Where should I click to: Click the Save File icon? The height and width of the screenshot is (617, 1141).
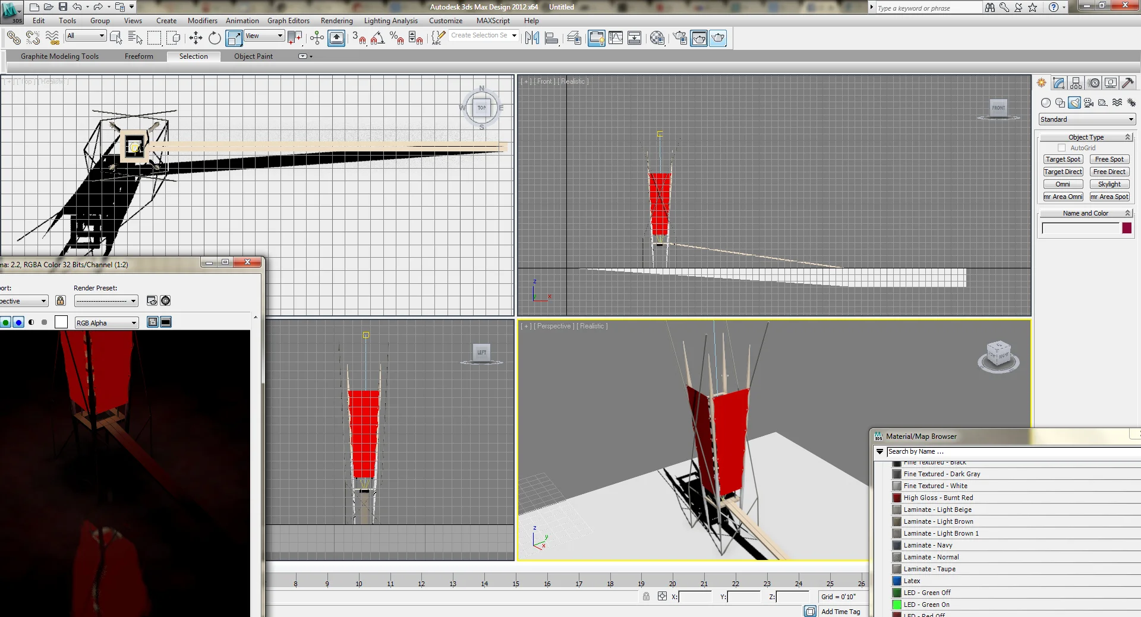click(x=63, y=7)
